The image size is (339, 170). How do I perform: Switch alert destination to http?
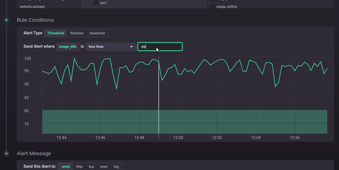pos(79,167)
